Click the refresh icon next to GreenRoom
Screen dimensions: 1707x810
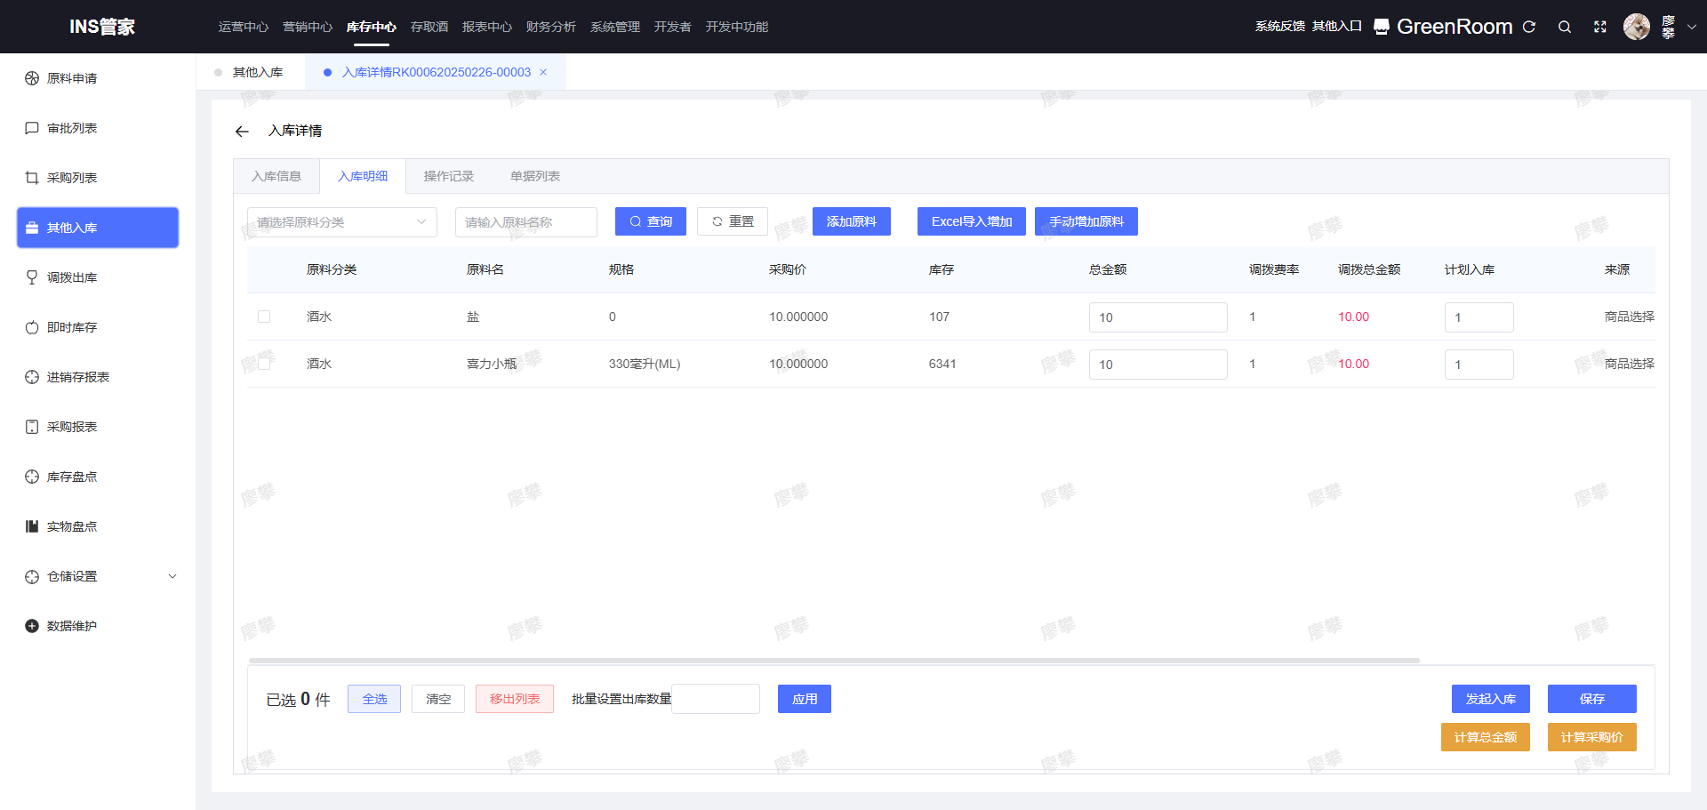tap(1529, 27)
